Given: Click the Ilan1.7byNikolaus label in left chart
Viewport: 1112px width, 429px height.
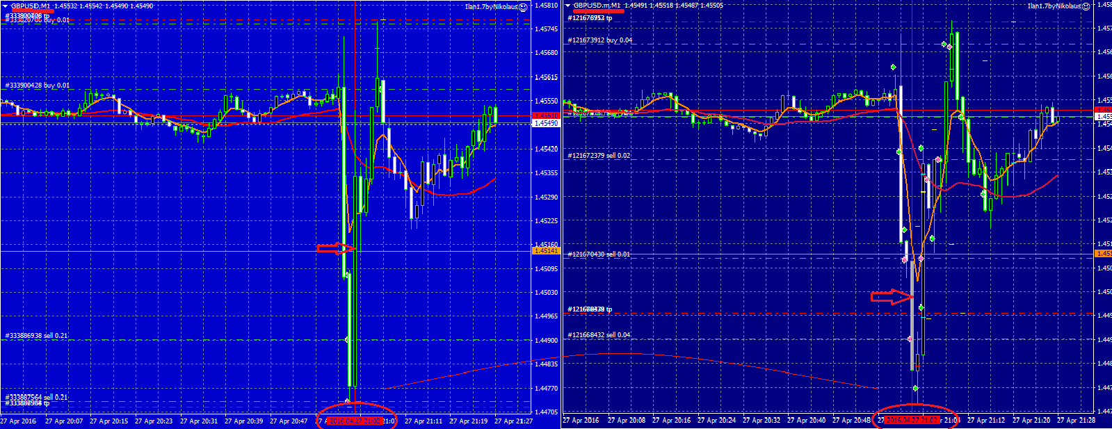Looking at the screenshot, I should click(x=492, y=7).
